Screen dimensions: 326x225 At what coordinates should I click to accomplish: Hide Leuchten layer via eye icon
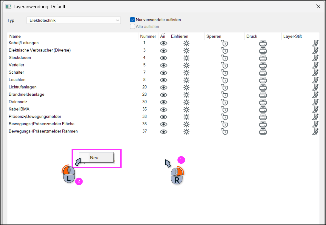pyautogui.click(x=163, y=80)
